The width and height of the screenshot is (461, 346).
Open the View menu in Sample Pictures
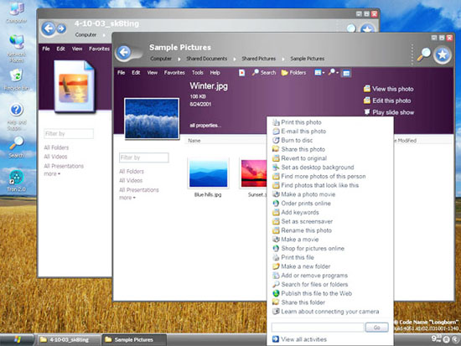153,73
